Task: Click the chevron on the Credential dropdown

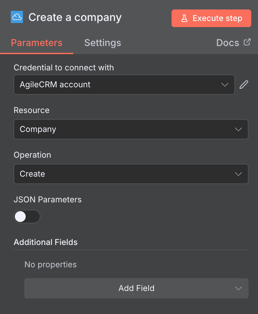Action: [225, 85]
